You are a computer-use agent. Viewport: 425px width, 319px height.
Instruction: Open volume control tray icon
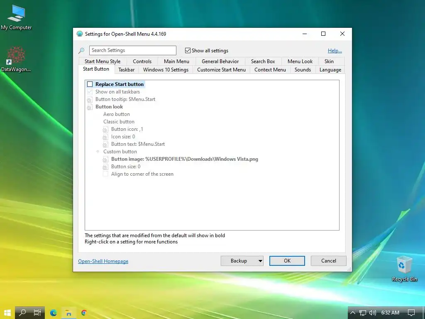[x=373, y=313]
